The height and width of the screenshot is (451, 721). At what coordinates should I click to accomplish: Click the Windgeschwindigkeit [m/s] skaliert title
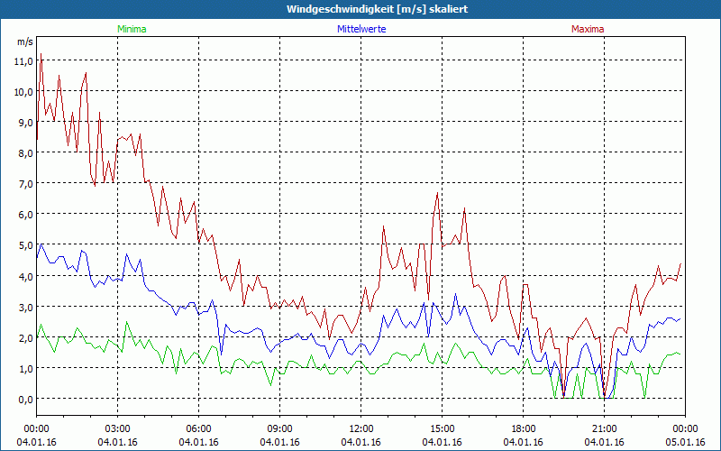pos(377,9)
